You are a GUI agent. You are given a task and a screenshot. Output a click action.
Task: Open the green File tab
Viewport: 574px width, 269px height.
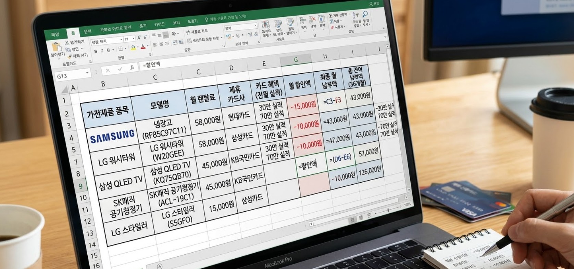point(55,34)
